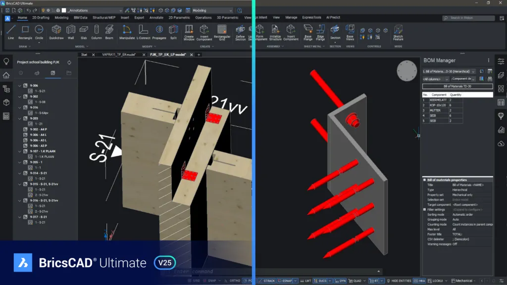
Task: Click the Rectangular Grid tool
Action: click(x=222, y=33)
